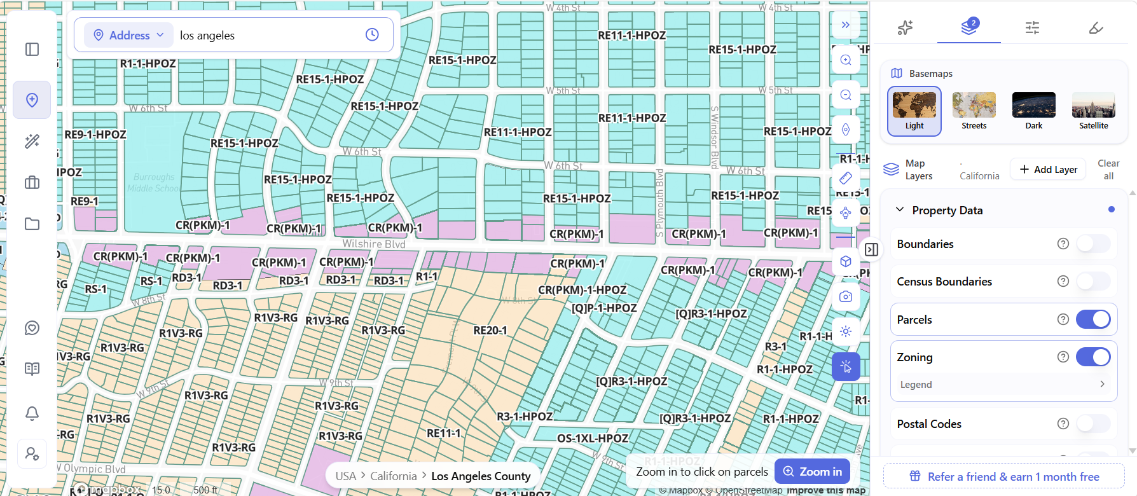Screen dimensions: 1137x496
Task: Toggle the right side panel collapse button
Action: [x=871, y=250]
